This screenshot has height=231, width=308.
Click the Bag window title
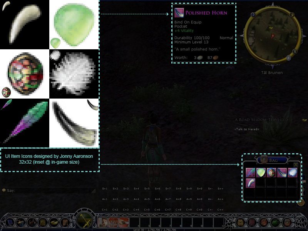point(273,160)
